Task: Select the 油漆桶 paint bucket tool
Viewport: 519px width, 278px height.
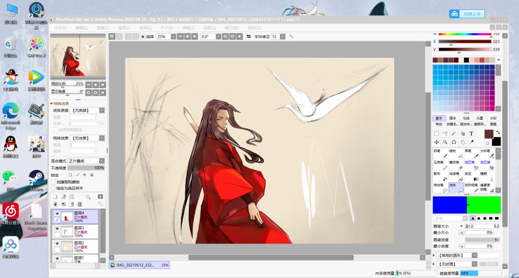Action: (x=456, y=176)
